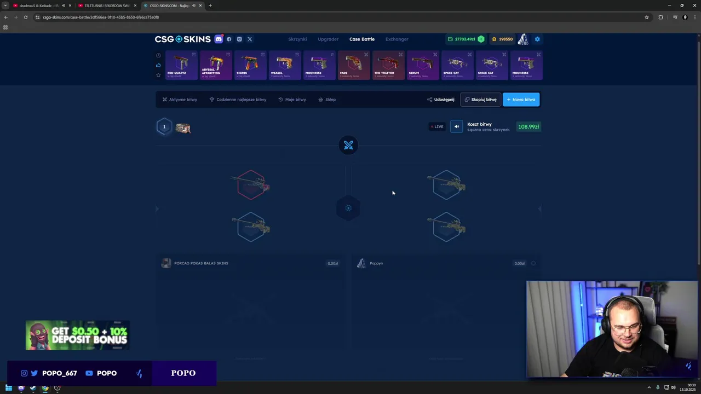Switch to Aktywne bitwy tab
This screenshot has height=394, width=701.
pyautogui.click(x=180, y=100)
